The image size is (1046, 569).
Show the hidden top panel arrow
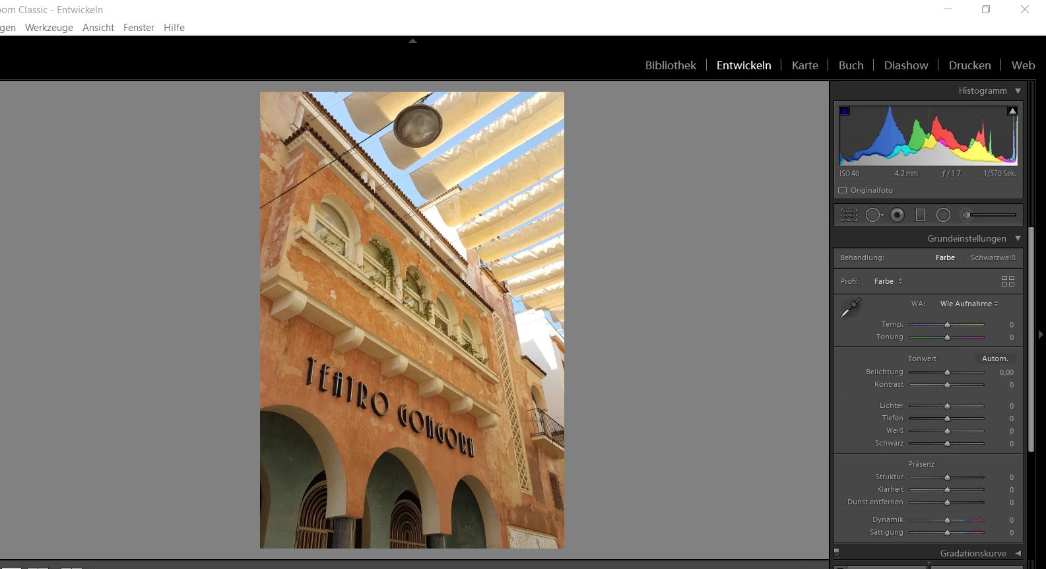[x=412, y=41]
